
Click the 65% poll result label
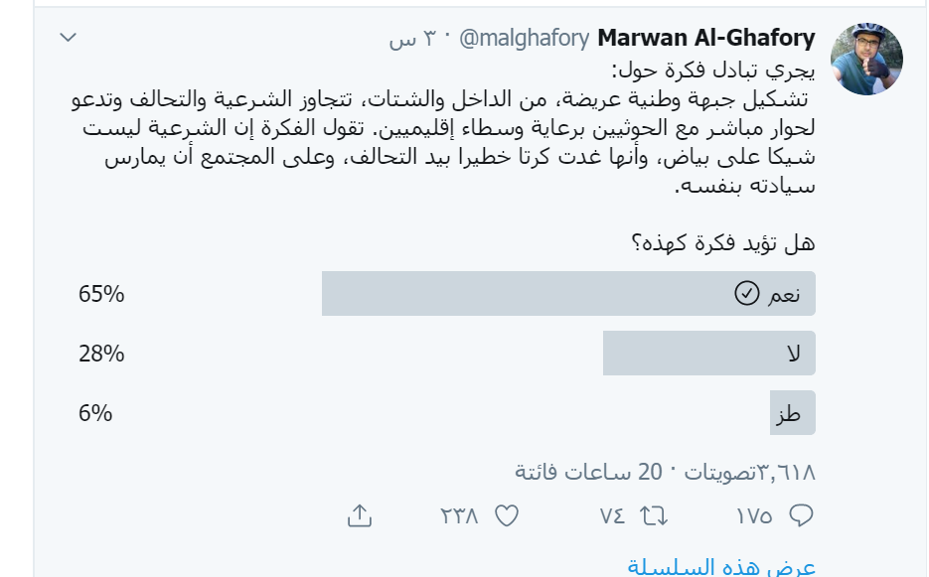click(101, 294)
